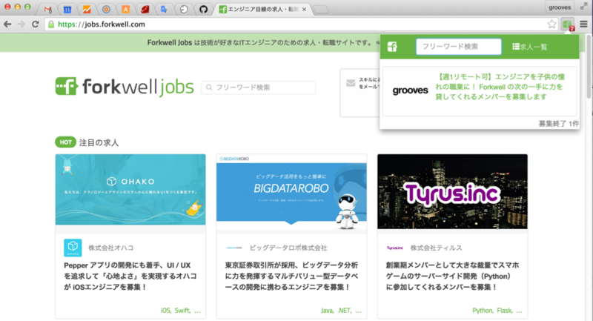Click the envelope mail icon box
This screenshot has width=593, height=321.
click(351, 83)
